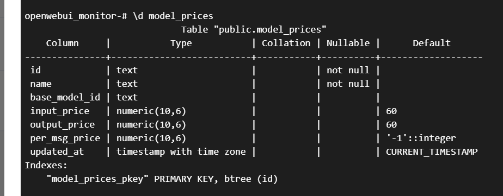Screen dimensions: 503x196
Task: Click the Collation header label
Action: [286, 43]
